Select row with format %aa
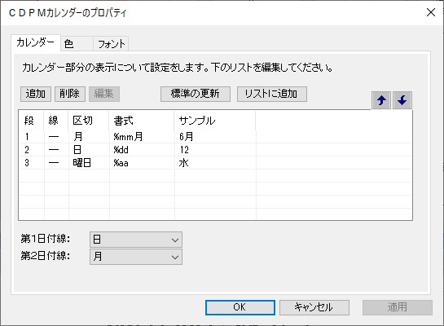This screenshot has height=326, width=444. (215, 163)
